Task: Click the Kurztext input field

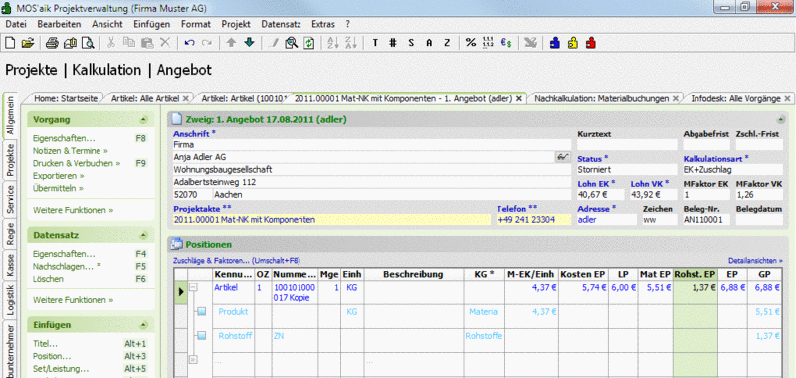Action: click(627, 144)
